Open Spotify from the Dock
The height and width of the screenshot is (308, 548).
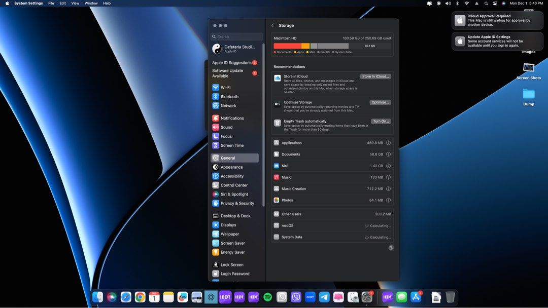pos(268,297)
